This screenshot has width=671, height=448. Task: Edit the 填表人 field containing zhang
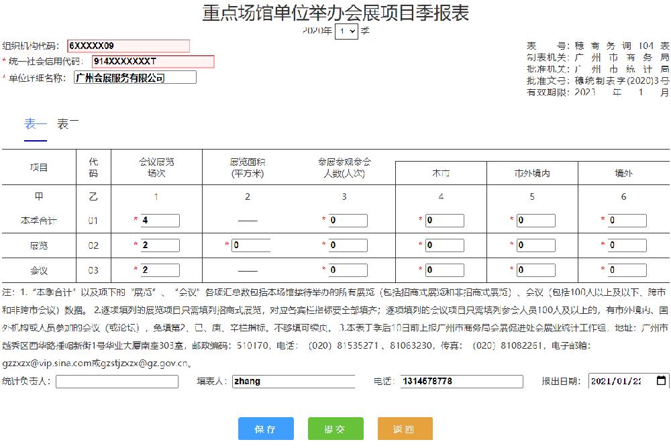294,381
